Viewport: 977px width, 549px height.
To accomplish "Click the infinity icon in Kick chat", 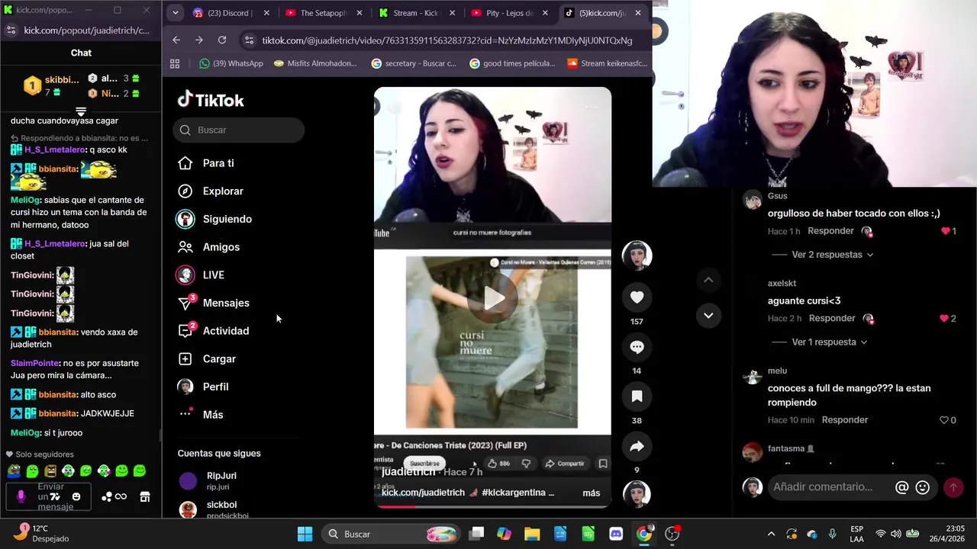I will (x=121, y=497).
